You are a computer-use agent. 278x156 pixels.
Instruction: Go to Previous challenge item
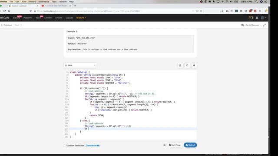7,25
